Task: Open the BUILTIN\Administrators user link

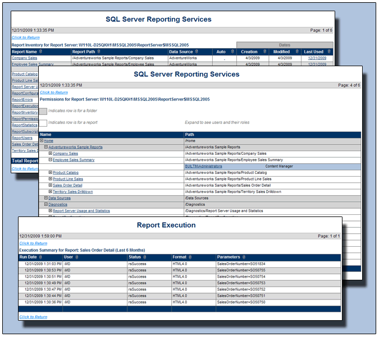Action: point(203,167)
